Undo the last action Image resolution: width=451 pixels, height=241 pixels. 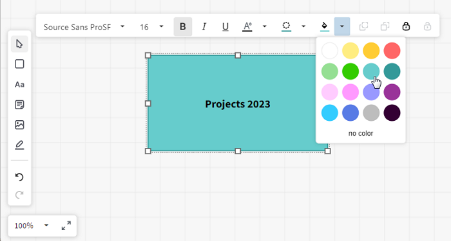[19, 177]
